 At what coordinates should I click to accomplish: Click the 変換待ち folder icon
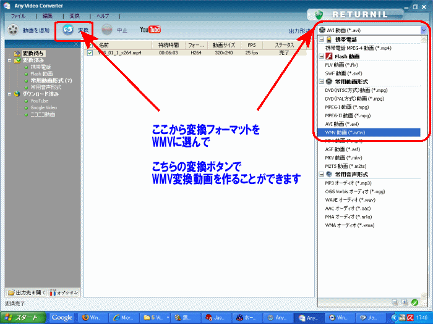tap(17, 53)
